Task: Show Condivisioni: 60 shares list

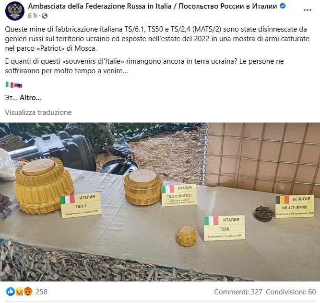Action: [291, 292]
